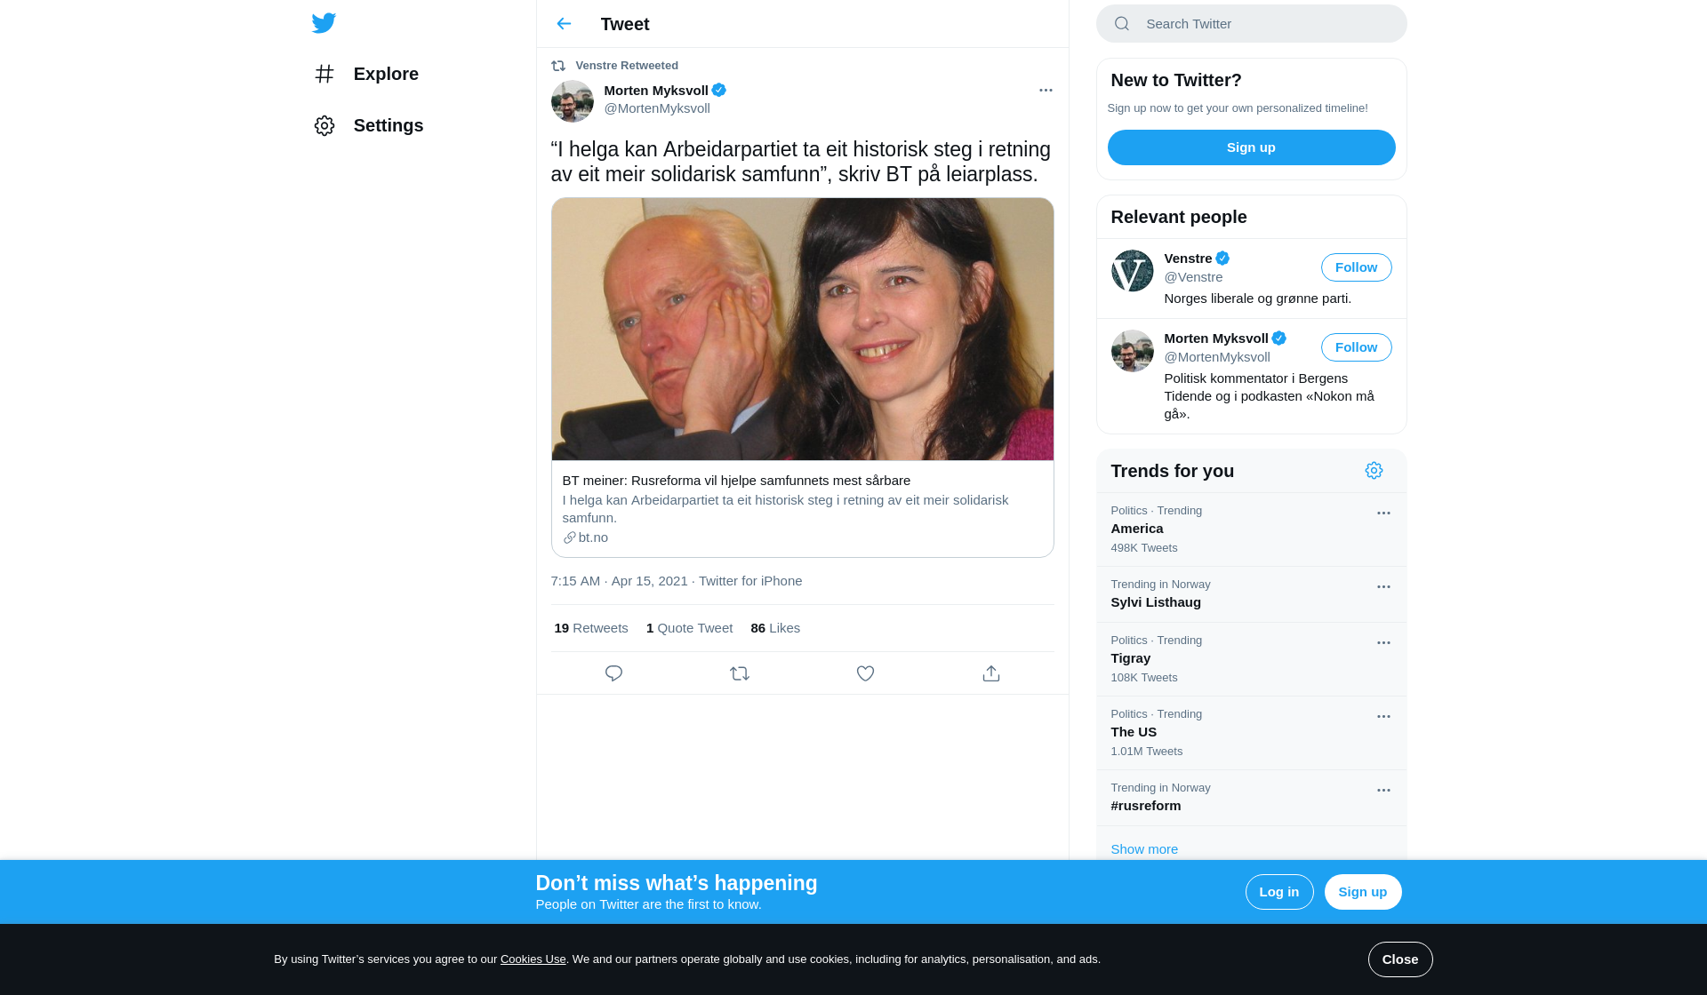Go back using the arrow icon
The width and height of the screenshot is (1707, 995).
point(564,24)
